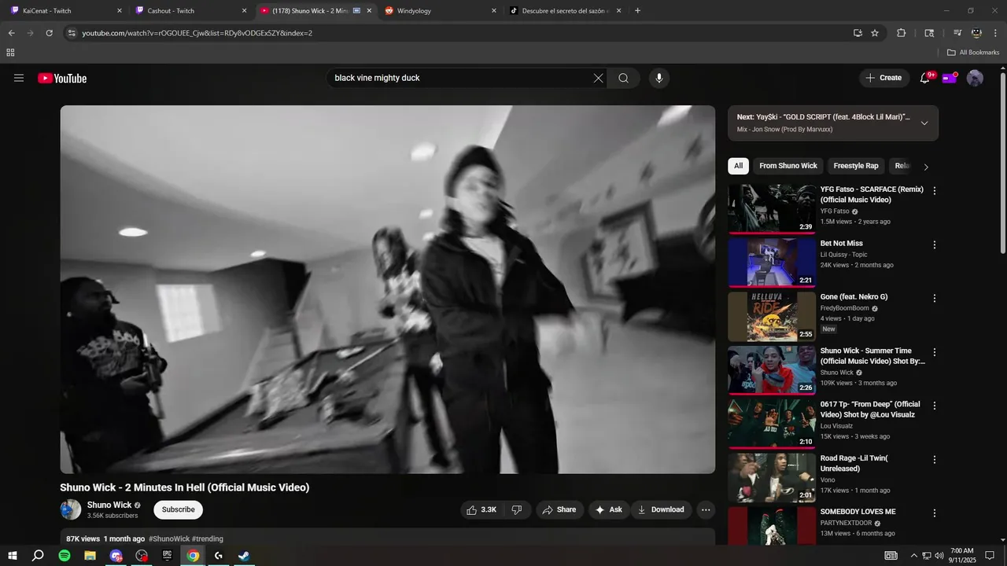Open options menu for SOMEBODY LOVES ME video
The width and height of the screenshot is (1007, 566).
935,513
